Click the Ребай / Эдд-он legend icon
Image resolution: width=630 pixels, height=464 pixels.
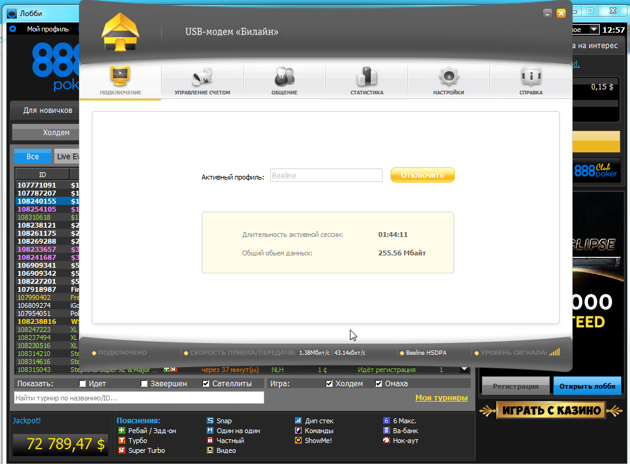coord(122,430)
